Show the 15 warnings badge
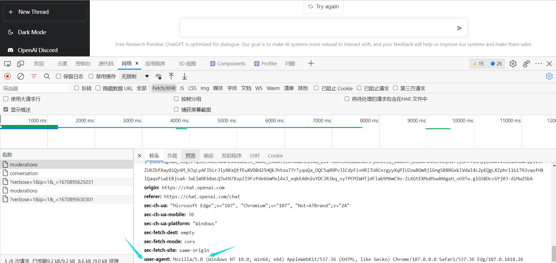The image size is (556, 263). (478, 64)
